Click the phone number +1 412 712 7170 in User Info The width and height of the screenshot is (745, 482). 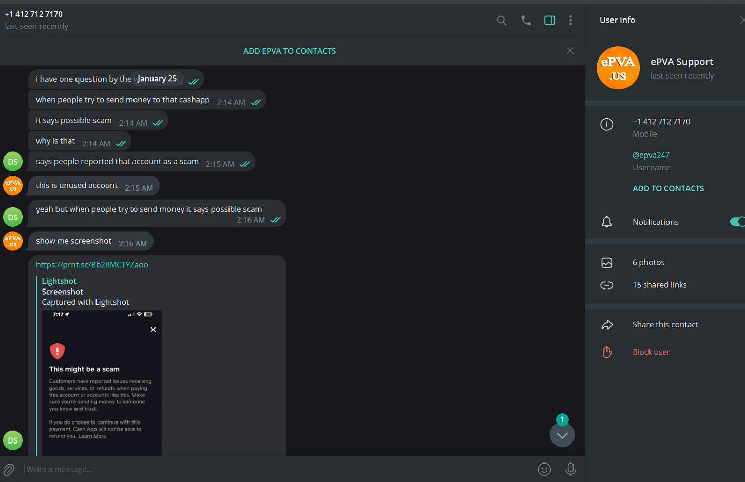(661, 122)
